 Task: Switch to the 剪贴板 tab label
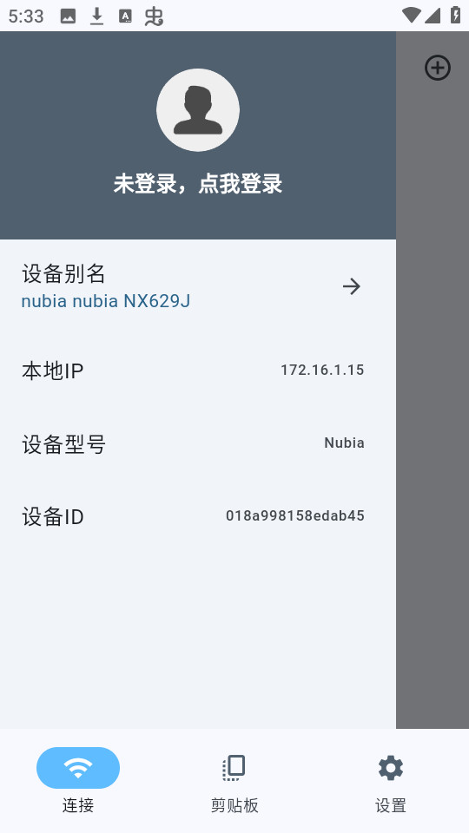click(x=234, y=805)
